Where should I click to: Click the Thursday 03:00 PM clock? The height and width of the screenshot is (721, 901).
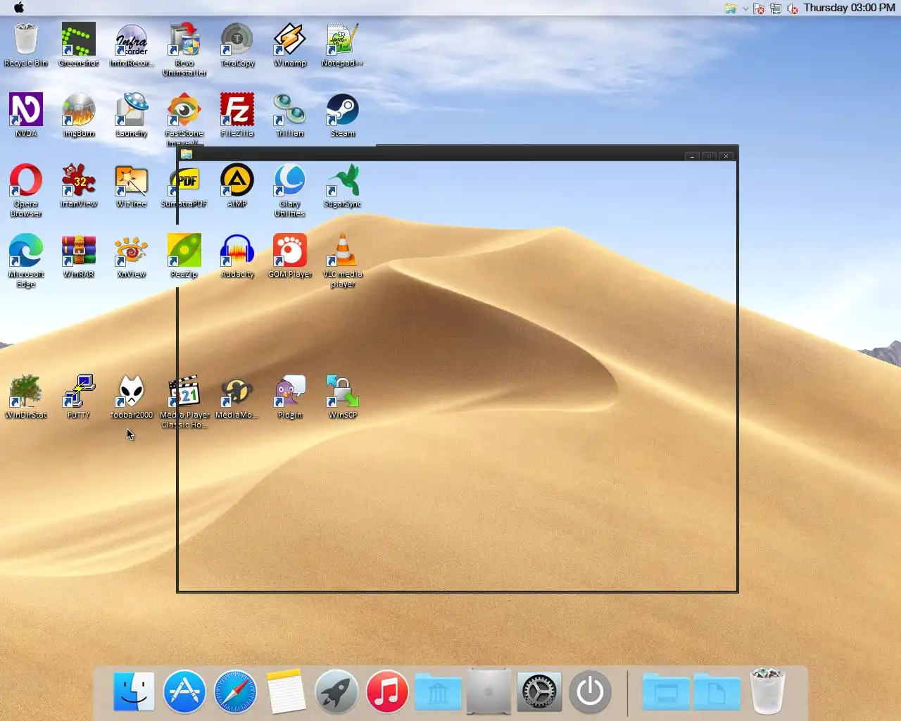849,8
